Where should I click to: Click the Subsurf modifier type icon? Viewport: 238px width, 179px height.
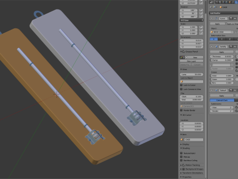(216, 90)
